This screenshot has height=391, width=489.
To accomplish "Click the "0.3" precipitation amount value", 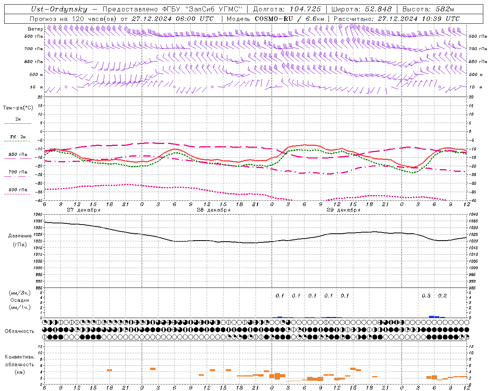I will [426, 296].
